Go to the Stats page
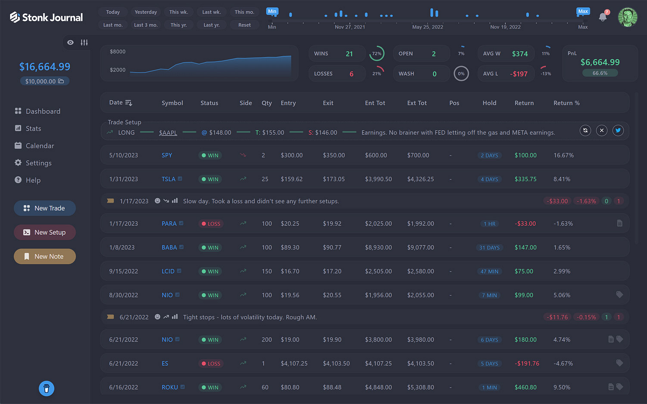Viewport: 647px width, 404px height. pyautogui.click(x=33, y=128)
